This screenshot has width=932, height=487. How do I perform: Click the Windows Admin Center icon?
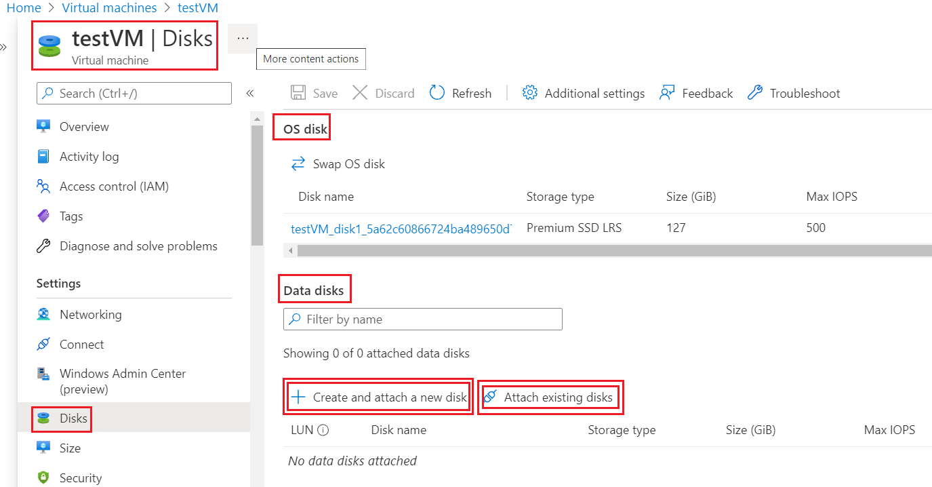(x=43, y=374)
